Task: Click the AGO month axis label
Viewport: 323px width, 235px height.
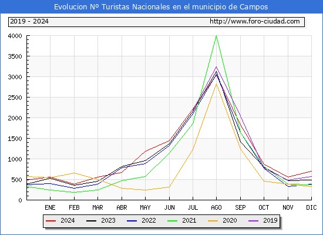Action: pyautogui.click(x=216, y=207)
